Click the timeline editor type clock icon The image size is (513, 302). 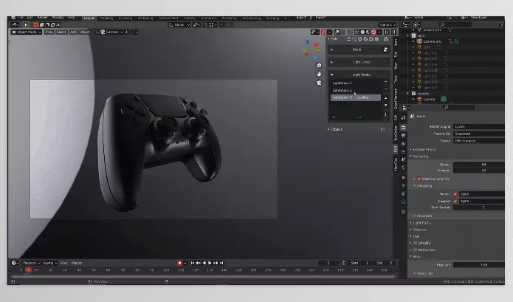[15, 263]
